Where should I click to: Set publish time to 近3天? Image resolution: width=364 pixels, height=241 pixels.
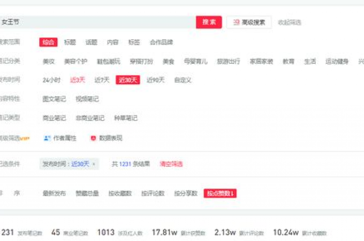pos(78,80)
